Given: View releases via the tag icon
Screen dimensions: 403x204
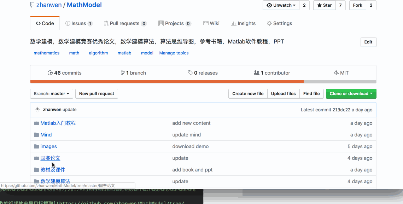Looking at the screenshot, I should click(x=190, y=73).
